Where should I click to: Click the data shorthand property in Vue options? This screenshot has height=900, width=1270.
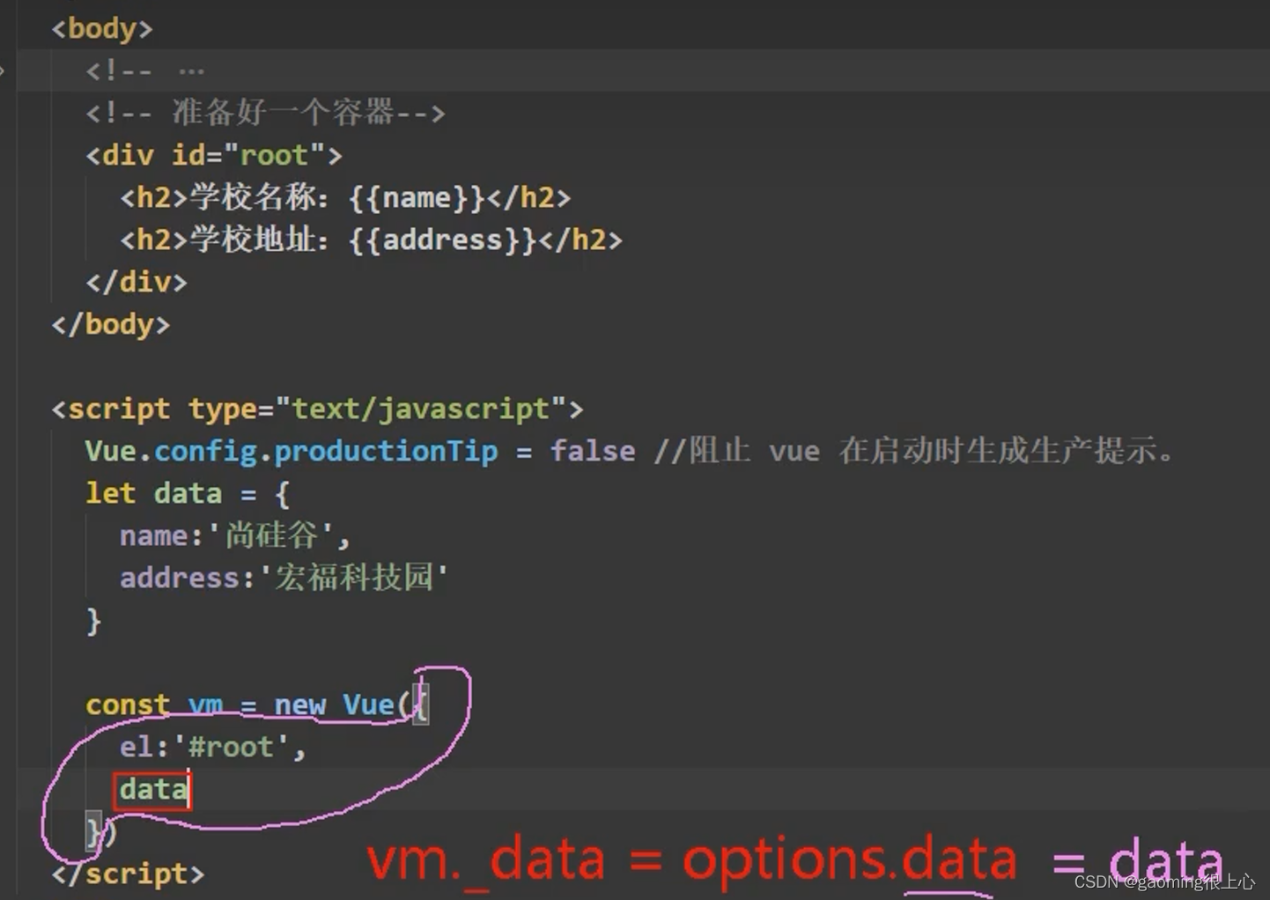[154, 790]
